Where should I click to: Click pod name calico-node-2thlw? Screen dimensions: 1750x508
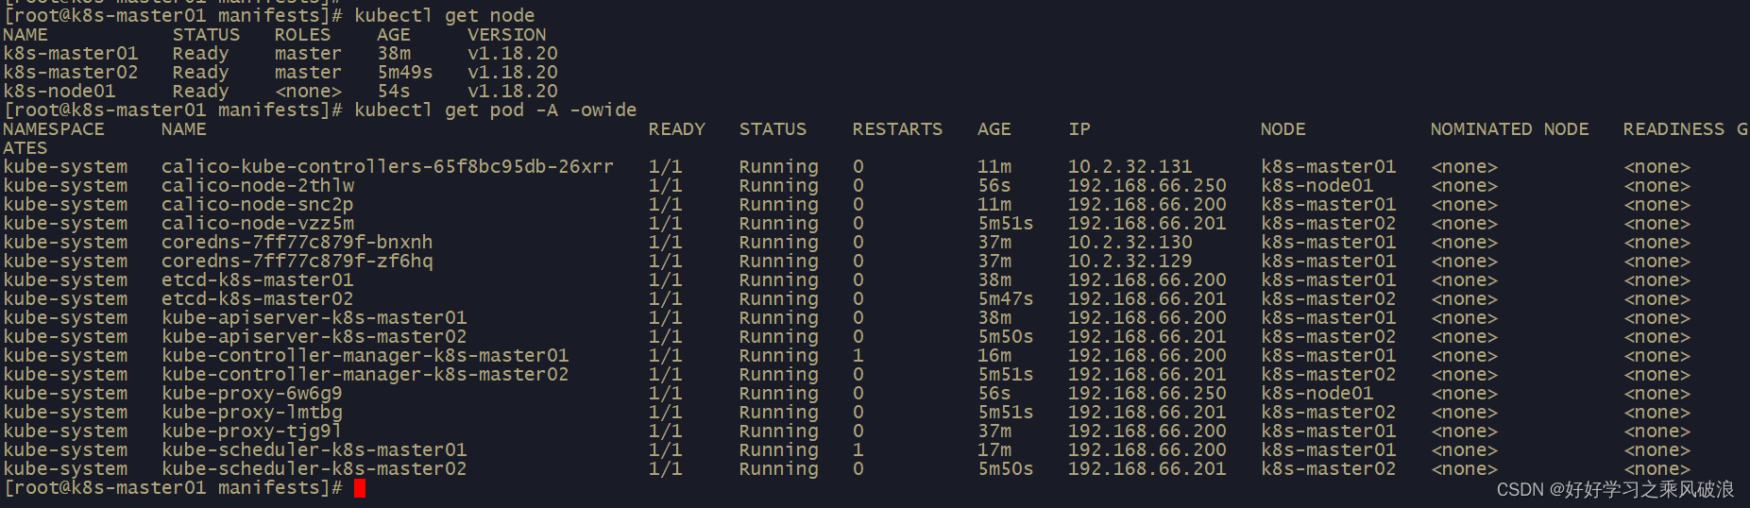(x=258, y=186)
